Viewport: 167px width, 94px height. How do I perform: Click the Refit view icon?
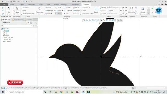tap(84, 20)
